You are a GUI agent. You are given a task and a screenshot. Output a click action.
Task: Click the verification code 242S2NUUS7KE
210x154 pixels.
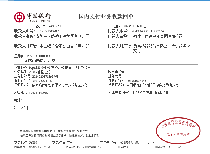click(x=93, y=147)
